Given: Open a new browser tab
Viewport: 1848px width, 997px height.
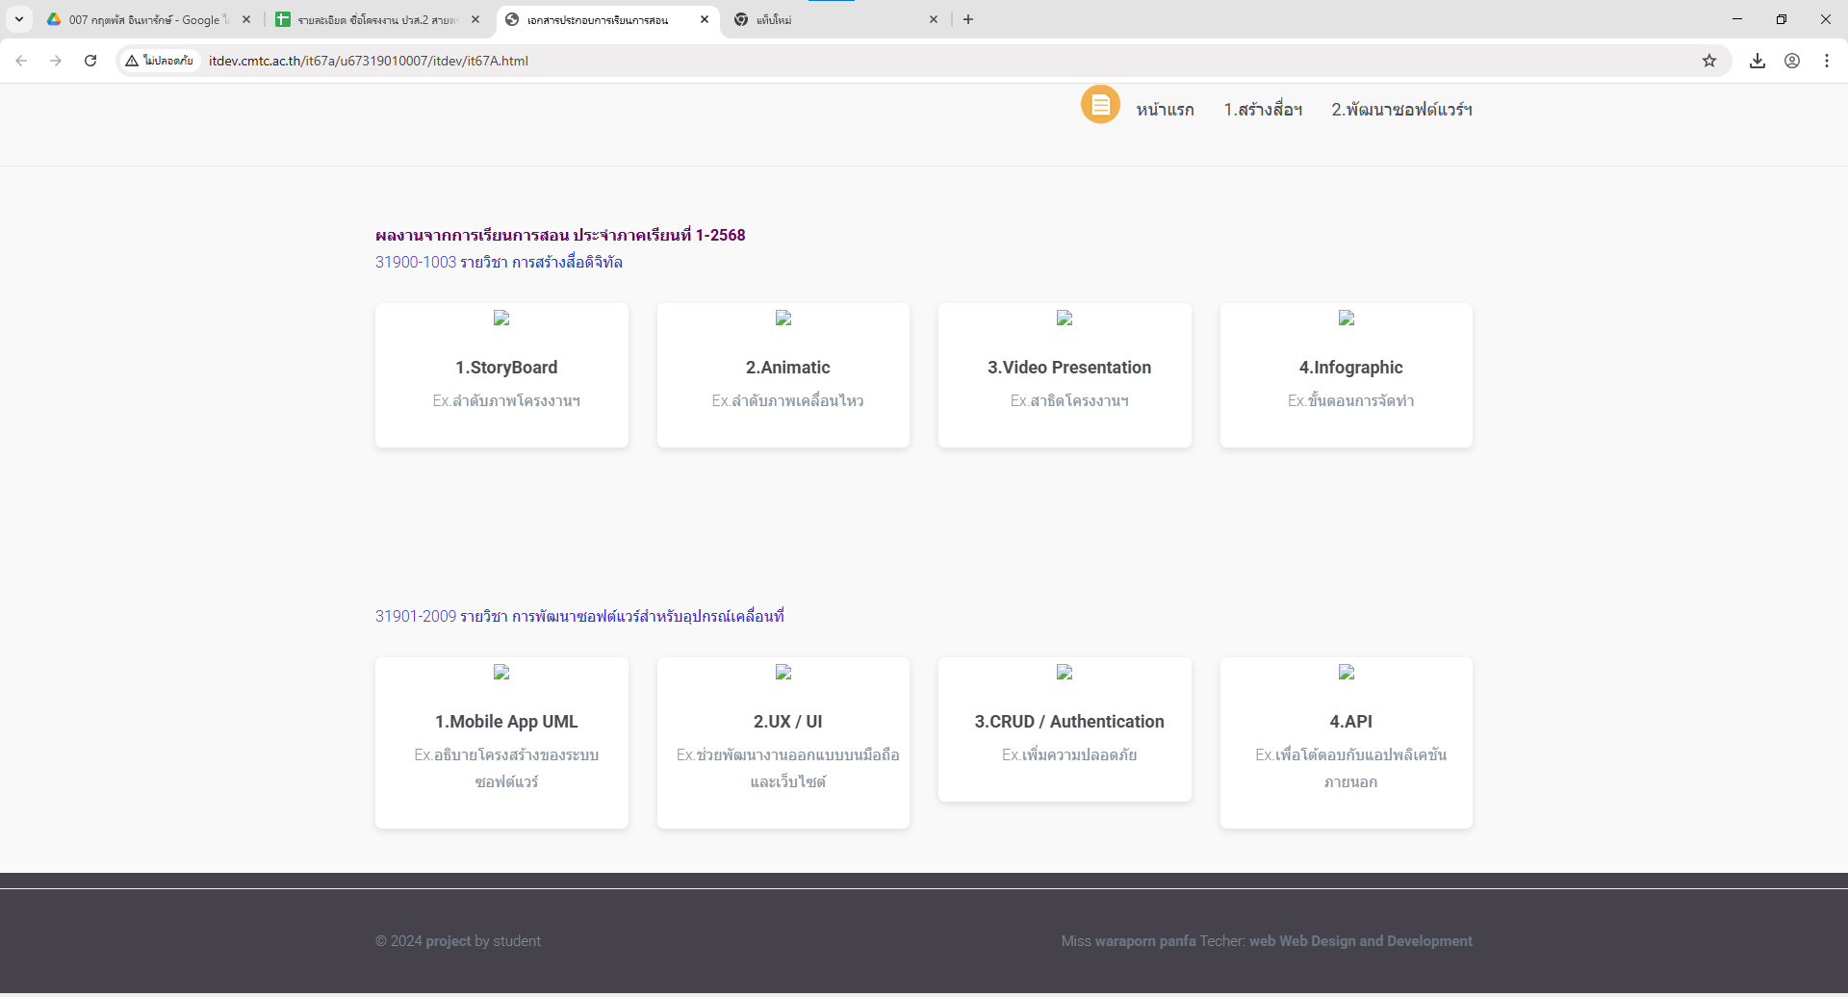Looking at the screenshot, I should pos(968,19).
